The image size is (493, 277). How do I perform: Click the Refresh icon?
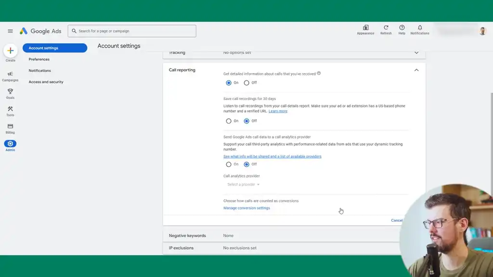[386, 28]
